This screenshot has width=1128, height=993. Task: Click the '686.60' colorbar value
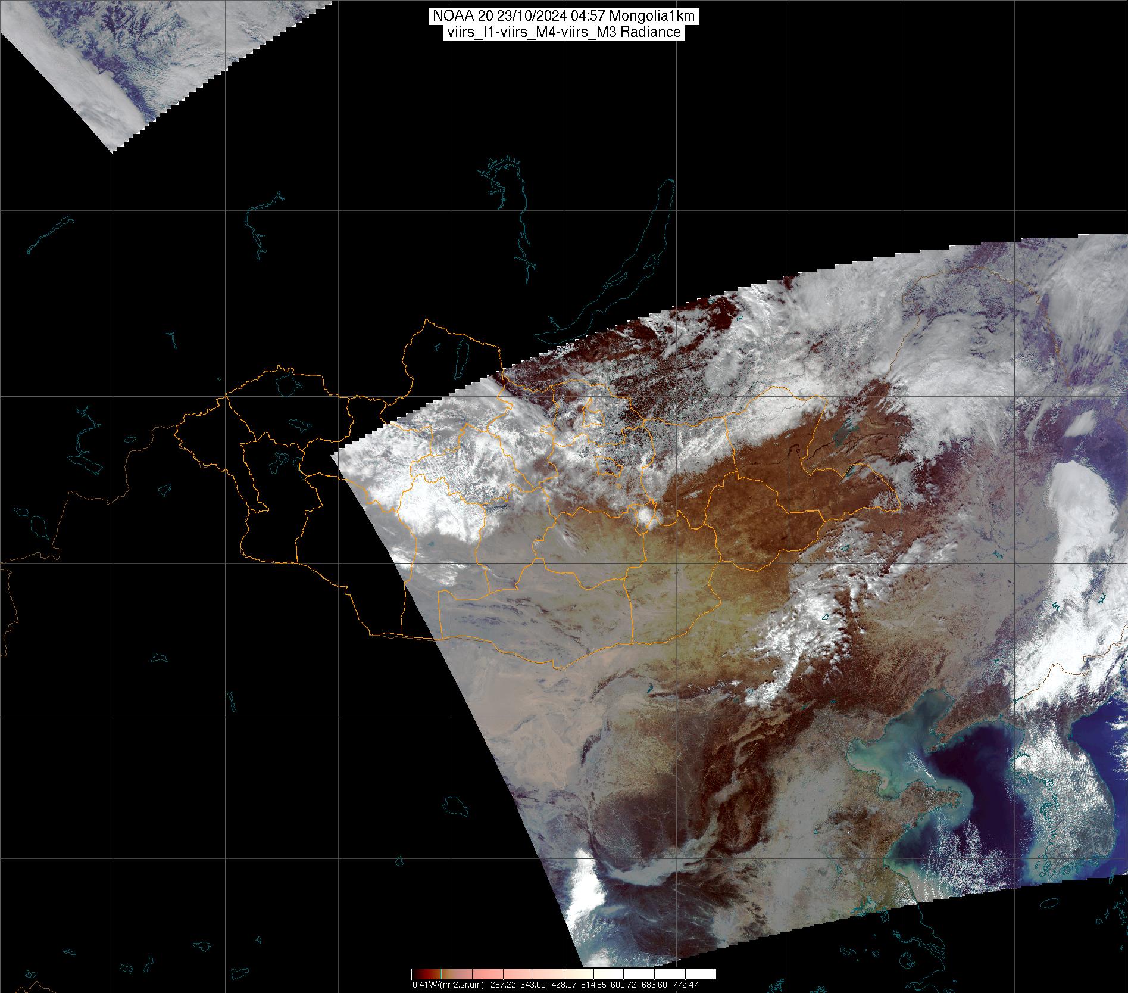654,985
